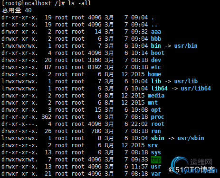This screenshot has width=220, height=178.
Task: Click the time '22:02' in root row
Action: [x=139, y=124]
